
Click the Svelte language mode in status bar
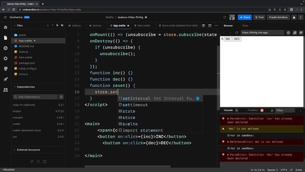(299, 170)
